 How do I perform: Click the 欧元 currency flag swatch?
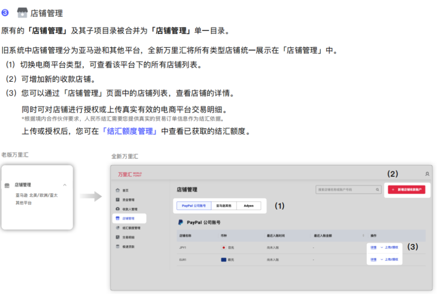[224, 259]
